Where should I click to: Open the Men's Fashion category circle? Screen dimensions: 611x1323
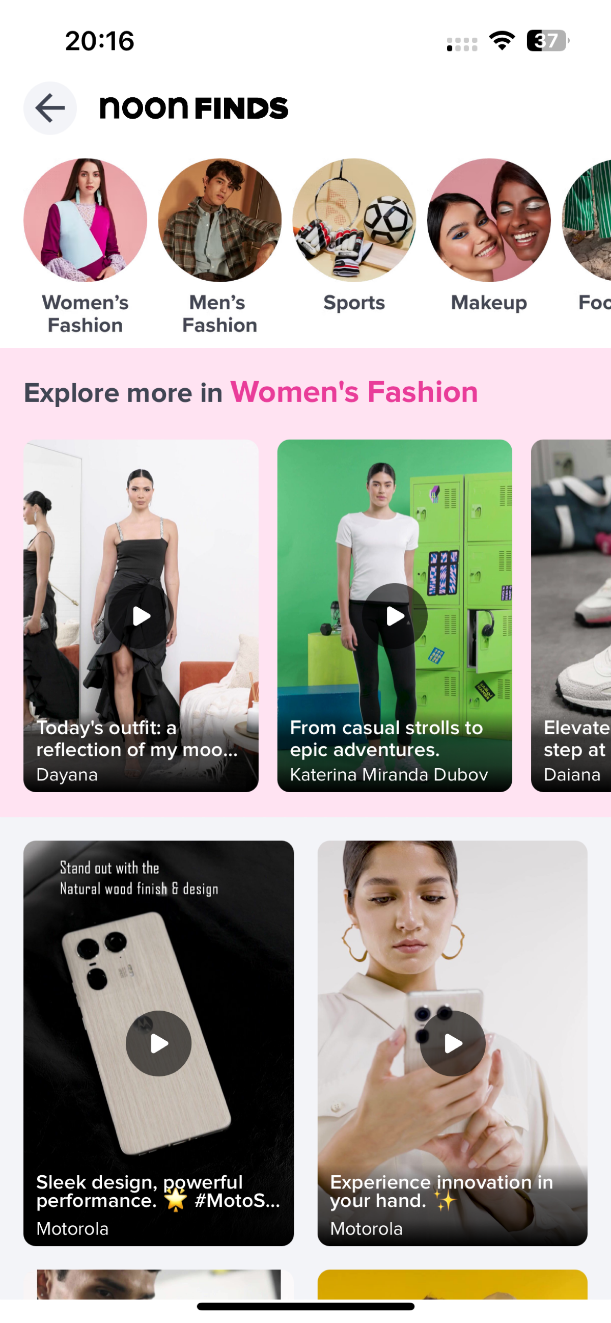(220, 220)
